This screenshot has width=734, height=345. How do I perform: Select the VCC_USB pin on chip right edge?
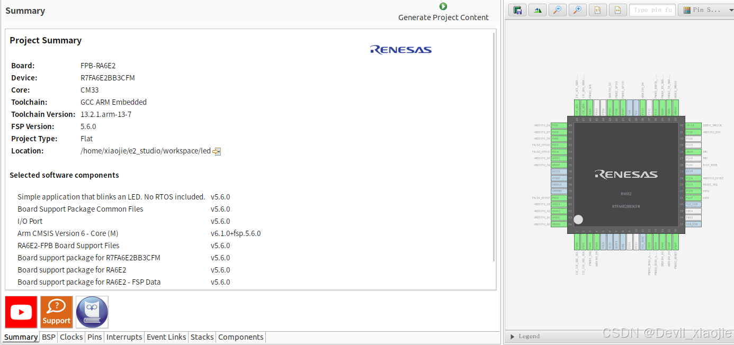pos(693,204)
